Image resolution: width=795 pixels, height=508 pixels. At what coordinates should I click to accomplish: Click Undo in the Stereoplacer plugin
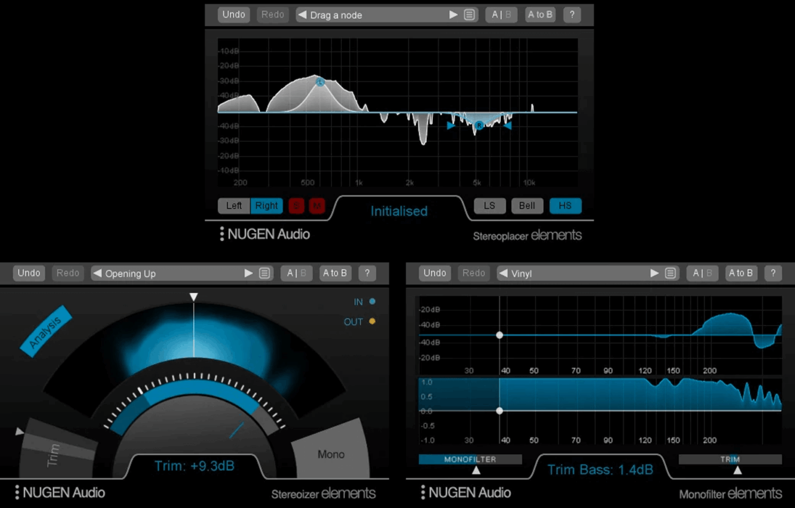coord(234,15)
